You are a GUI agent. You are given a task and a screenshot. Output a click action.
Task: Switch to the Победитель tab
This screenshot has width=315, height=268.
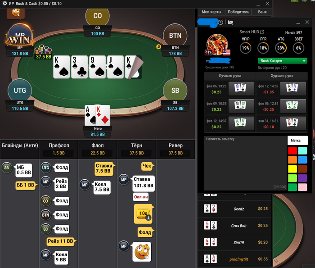pyautogui.click(x=238, y=12)
